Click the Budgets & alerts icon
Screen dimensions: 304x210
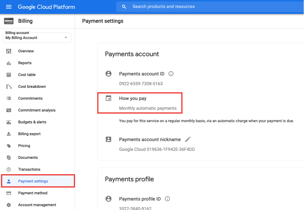coord(9,122)
